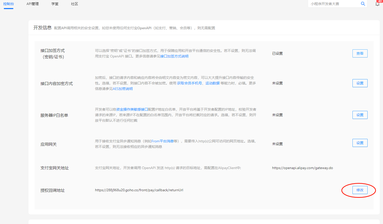
Task: Click 设置 button in 应用网关 row
Action: [x=360, y=143]
